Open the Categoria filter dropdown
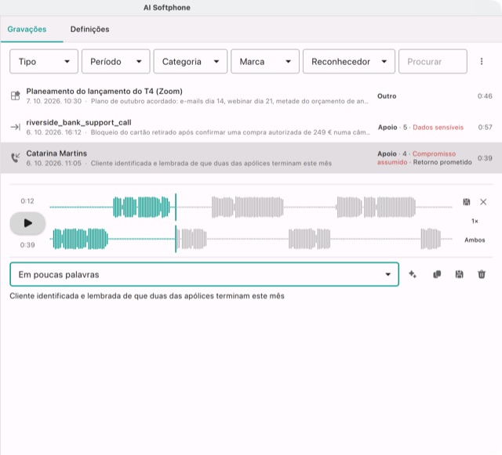Image resolution: width=502 pixels, height=455 pixels. coord(190,61)
